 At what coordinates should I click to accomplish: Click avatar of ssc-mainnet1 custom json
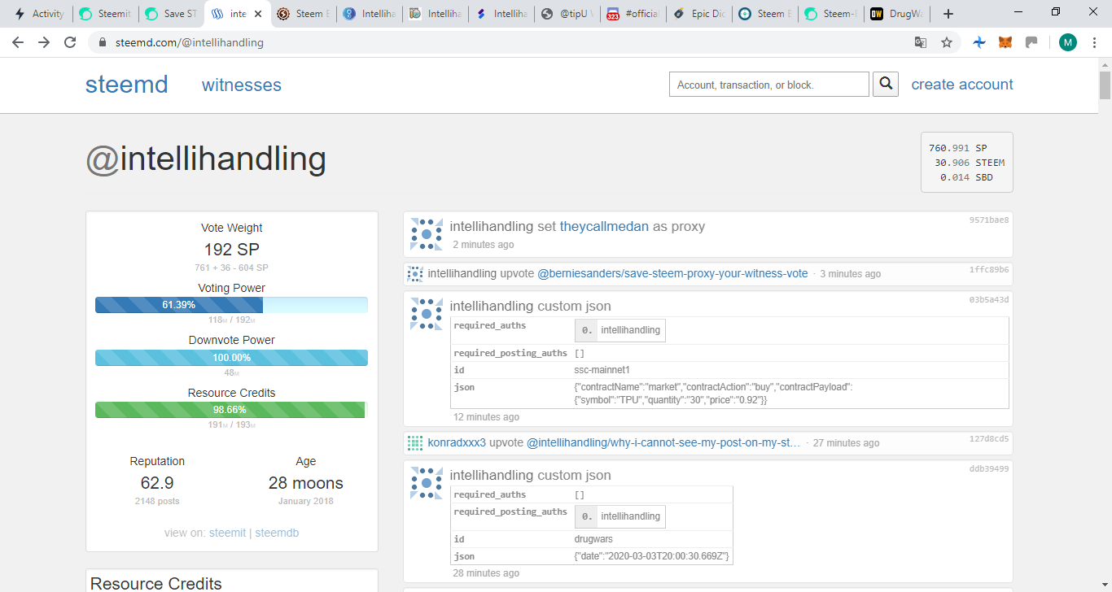click(427, 314)
